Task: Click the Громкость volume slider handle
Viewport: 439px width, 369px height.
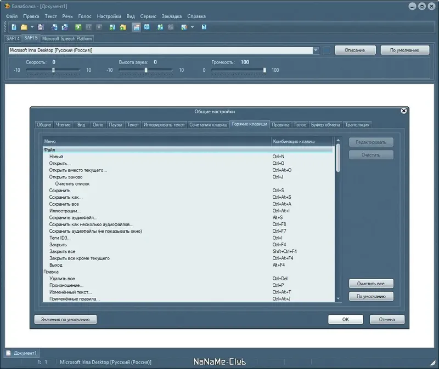Action: point(264,70)
